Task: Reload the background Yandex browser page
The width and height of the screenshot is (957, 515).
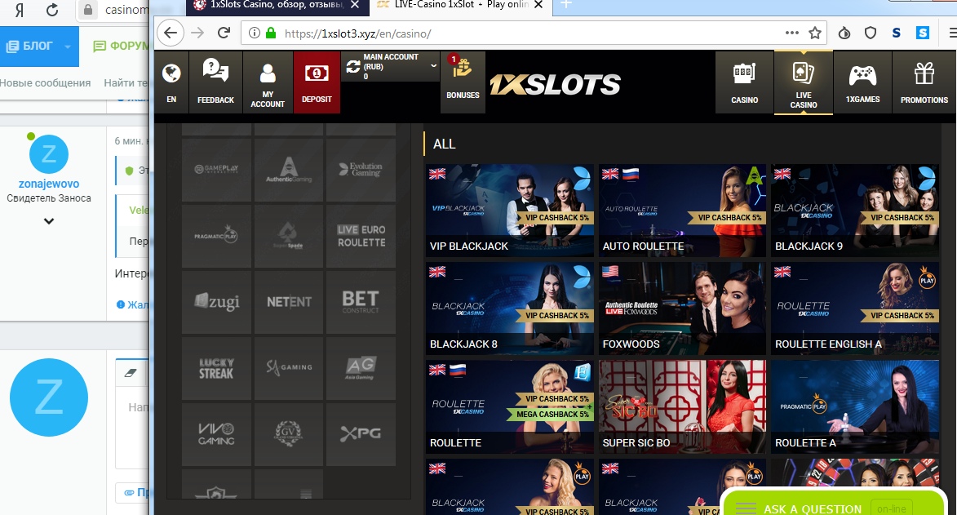Action: coord(52,10)
